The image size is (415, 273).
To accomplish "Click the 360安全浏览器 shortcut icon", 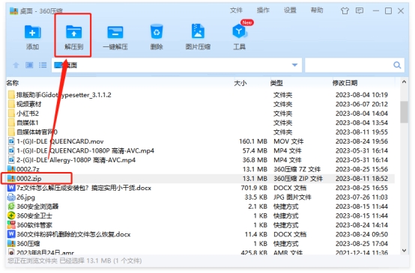I will point(11,206).
